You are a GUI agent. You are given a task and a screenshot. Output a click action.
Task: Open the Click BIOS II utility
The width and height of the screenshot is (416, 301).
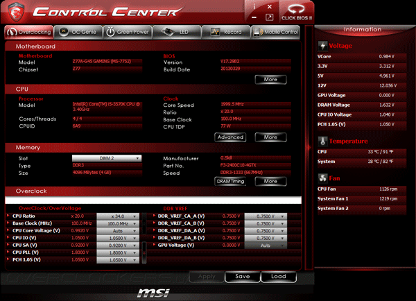(297, 12)
